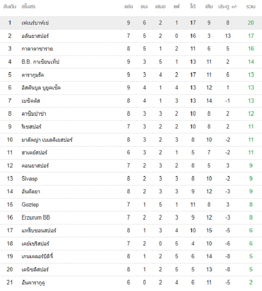Click the Sivasp team name
The height and width of the screenshot is (291, 262).
tap(29, 179)
